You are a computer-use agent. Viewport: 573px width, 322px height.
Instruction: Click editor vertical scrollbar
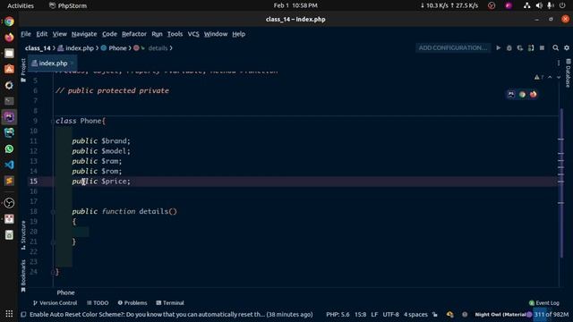[x=561, y=182]
